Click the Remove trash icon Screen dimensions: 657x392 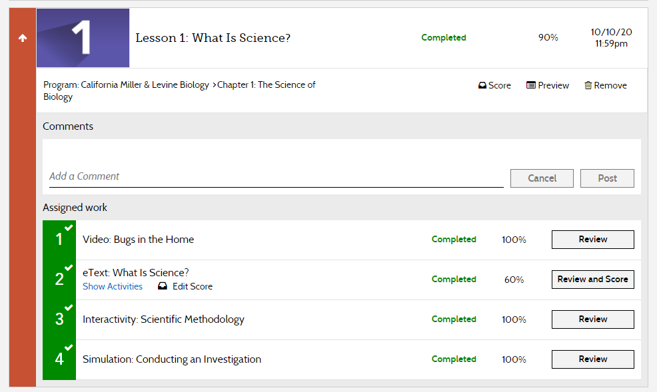tap(588, 86)
